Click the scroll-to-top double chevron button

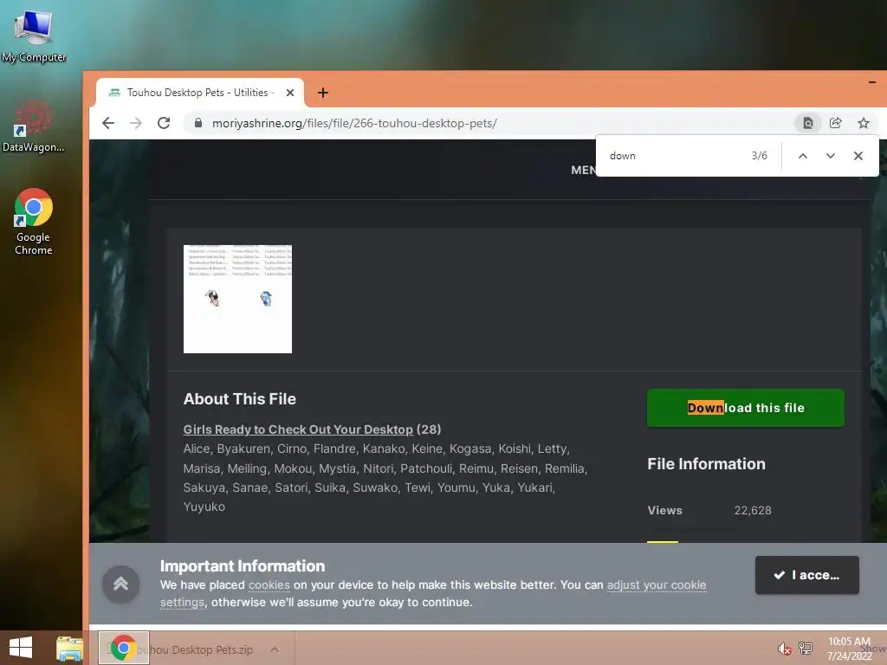click(x=120, y=584)
